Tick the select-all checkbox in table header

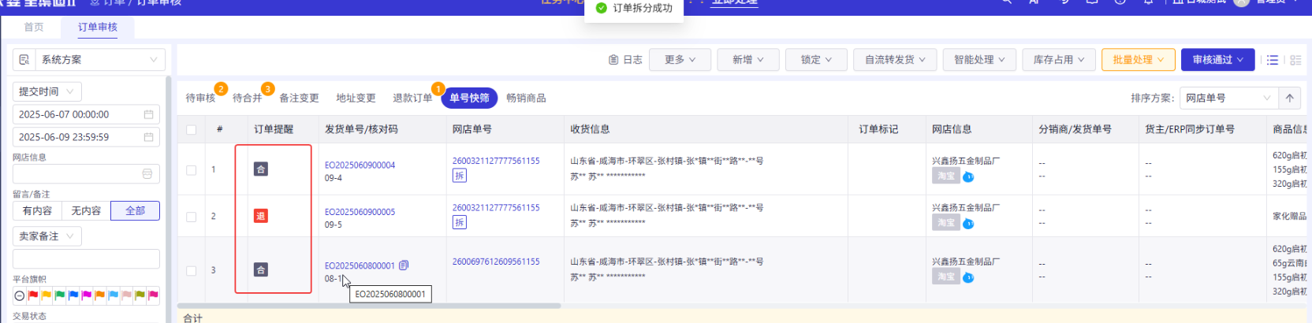(x=192, y=129)
